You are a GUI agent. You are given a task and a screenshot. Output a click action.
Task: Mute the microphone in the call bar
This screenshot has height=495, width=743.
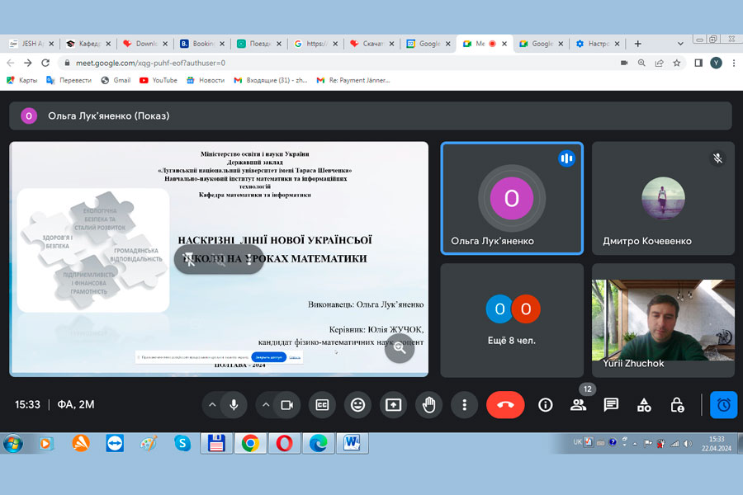(234, 405)
